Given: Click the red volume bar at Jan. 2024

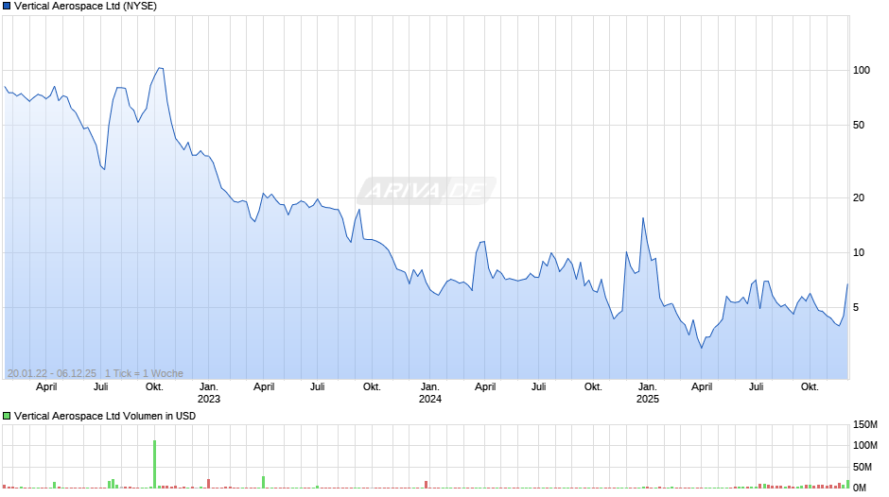Looking at the screenshot, I should click(427, 485).
